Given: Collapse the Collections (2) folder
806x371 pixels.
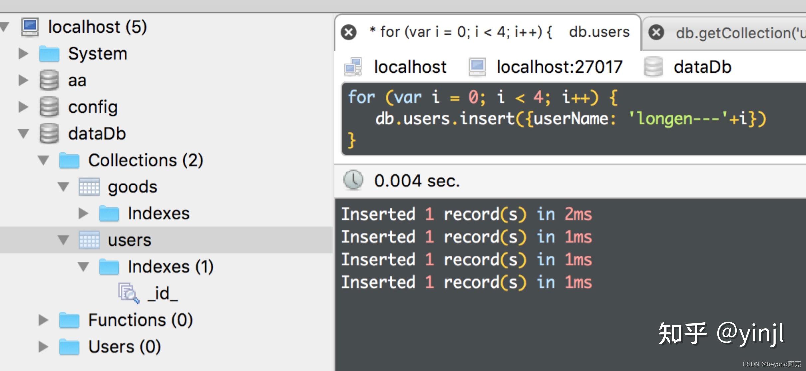Looking at the screenshot, I should click(x=43, y=160).
